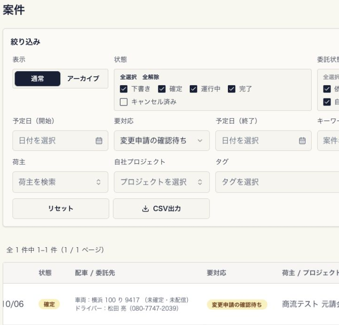This screenshot has height=325, width=339.
Task: Switch display to アーカイブ view
Action: pyautogui.click(x=83, y=79)
